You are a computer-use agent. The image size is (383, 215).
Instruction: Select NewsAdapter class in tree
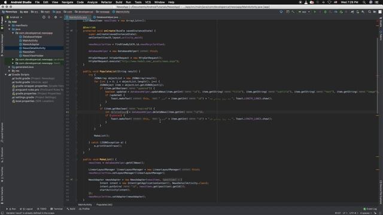[31, 44]
